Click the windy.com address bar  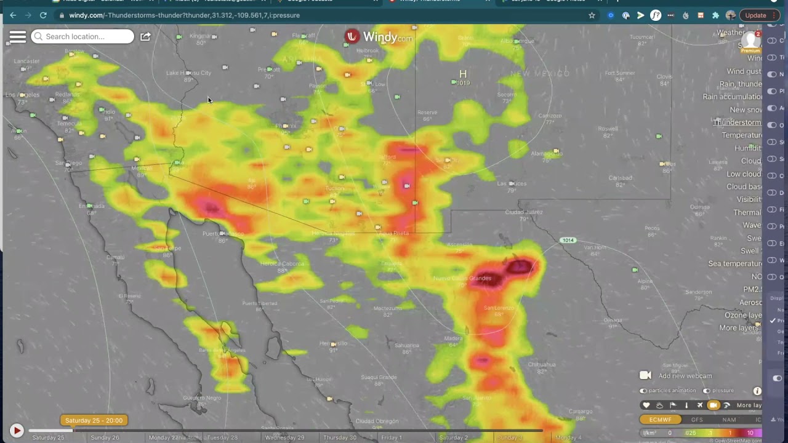[320, 15]
